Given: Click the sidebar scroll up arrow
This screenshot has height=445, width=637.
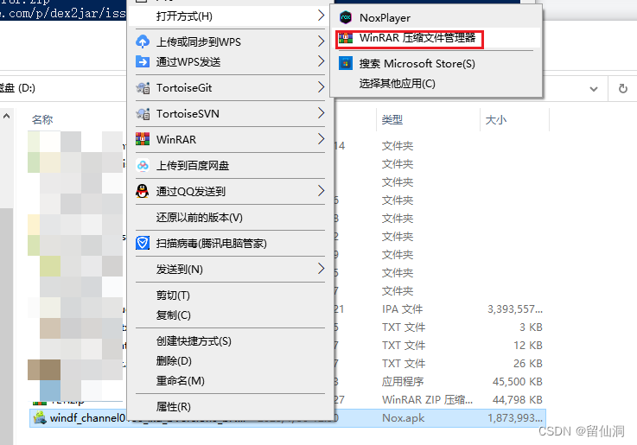Looking at the screenshot, I should pos(7,116).
